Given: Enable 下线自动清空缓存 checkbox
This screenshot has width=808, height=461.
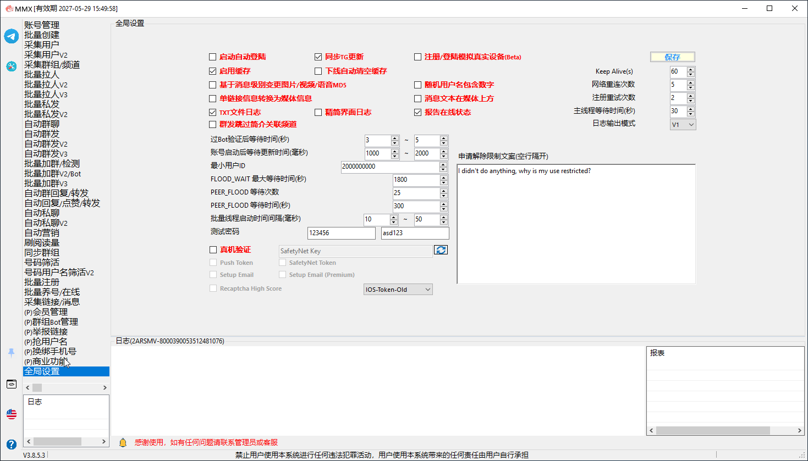Looking at the screenshot, I should click(318, 71).
